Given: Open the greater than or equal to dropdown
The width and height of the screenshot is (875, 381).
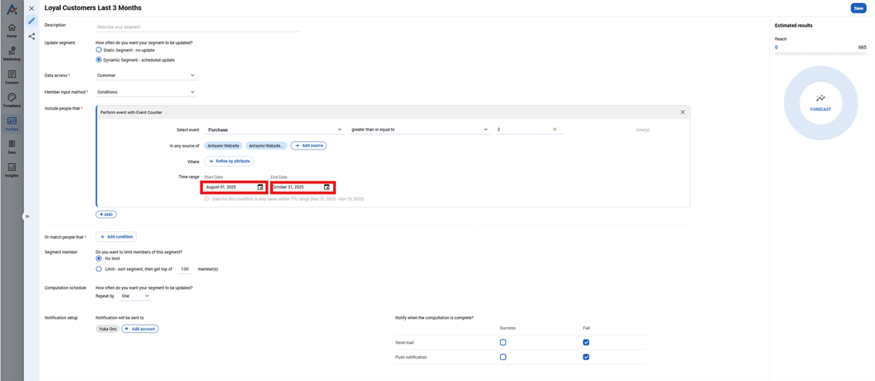Looking at the screenshot, I should 420,130.
